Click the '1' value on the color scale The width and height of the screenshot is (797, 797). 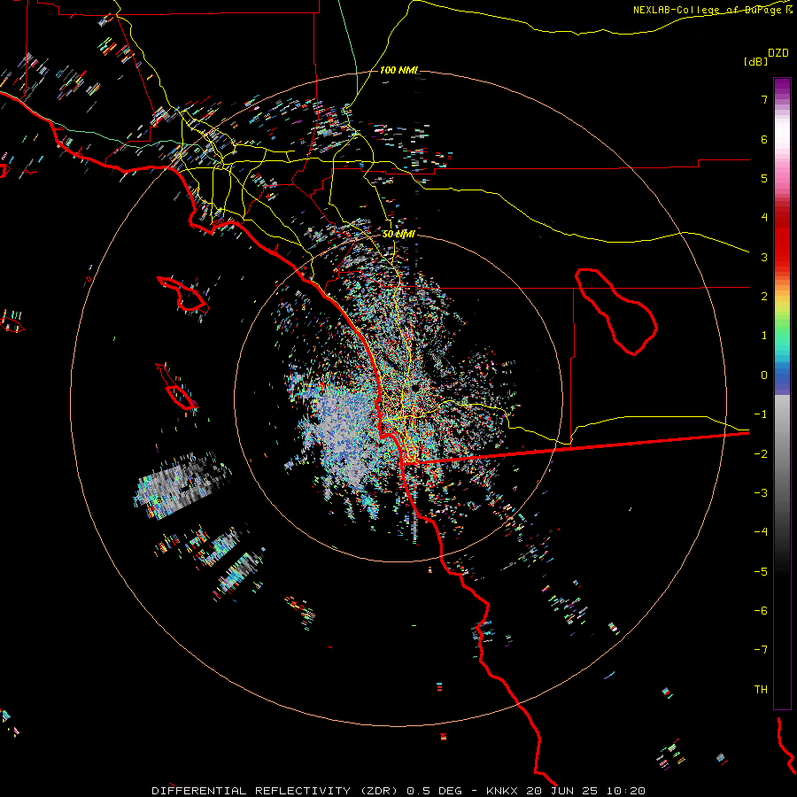point(764,335)
